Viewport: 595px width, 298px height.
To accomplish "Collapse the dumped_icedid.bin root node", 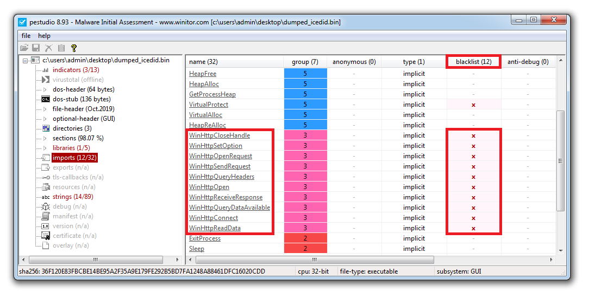I will (25, 61).
